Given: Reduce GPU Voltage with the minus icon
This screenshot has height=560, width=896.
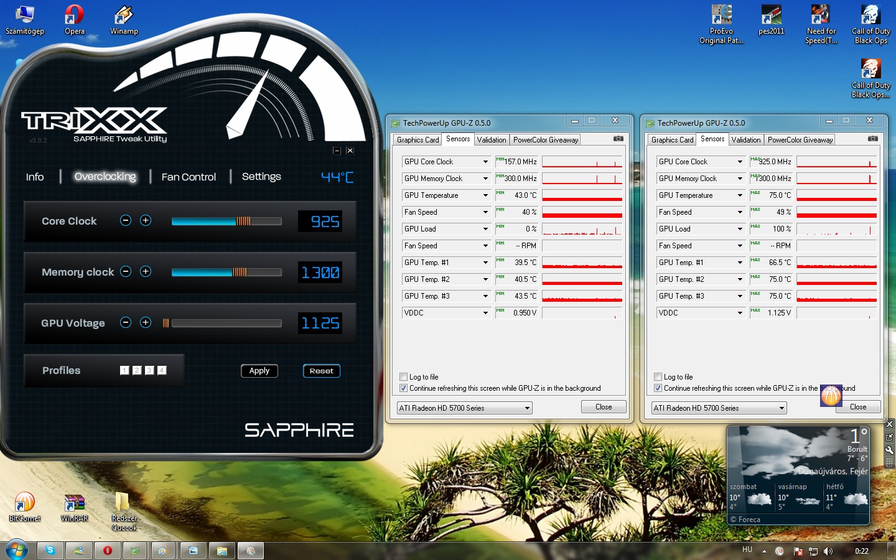Looking at the screenshot, I should pyautogui.click(x=126, y=322).
